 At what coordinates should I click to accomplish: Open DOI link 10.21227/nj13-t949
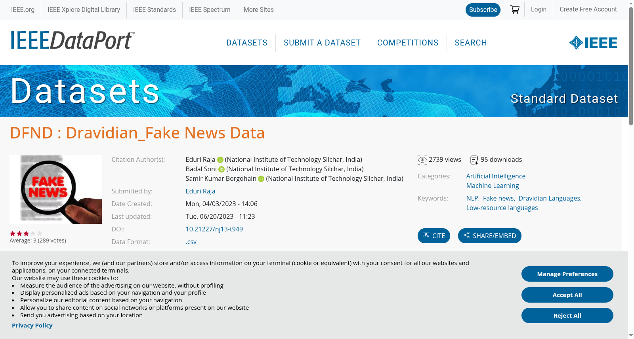pos(214,229)
